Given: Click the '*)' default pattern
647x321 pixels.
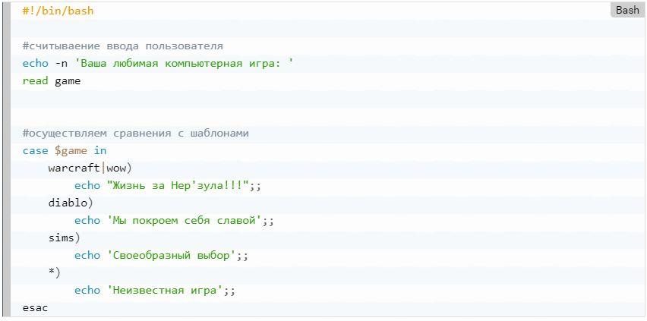Looking at the screenshot, I should coord(54,272).
